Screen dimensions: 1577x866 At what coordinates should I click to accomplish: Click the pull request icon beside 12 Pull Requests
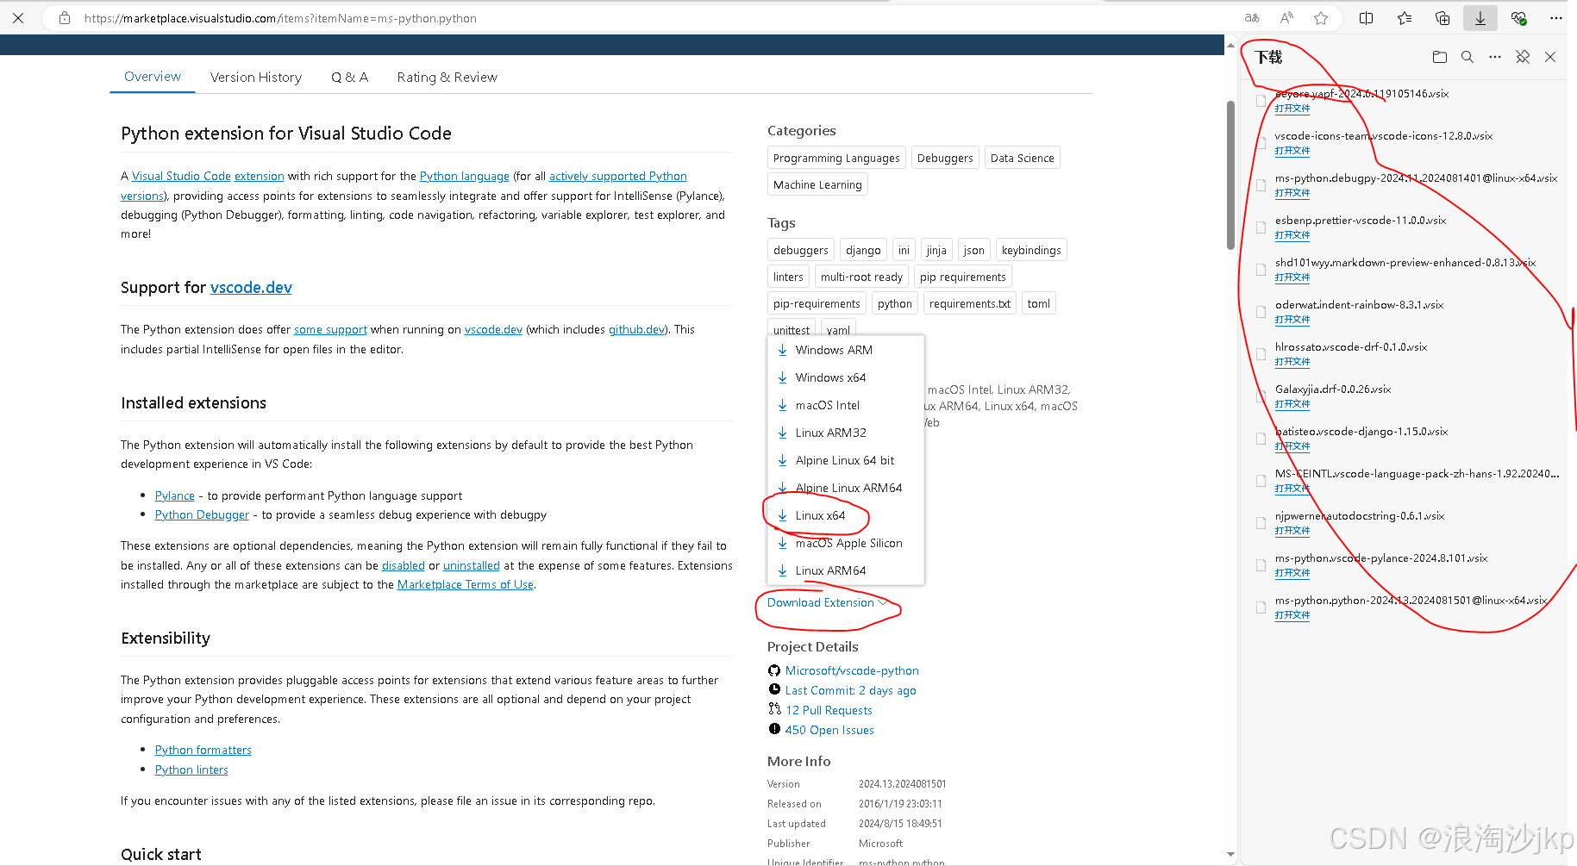pyautogui.click(x=774, y=709)
